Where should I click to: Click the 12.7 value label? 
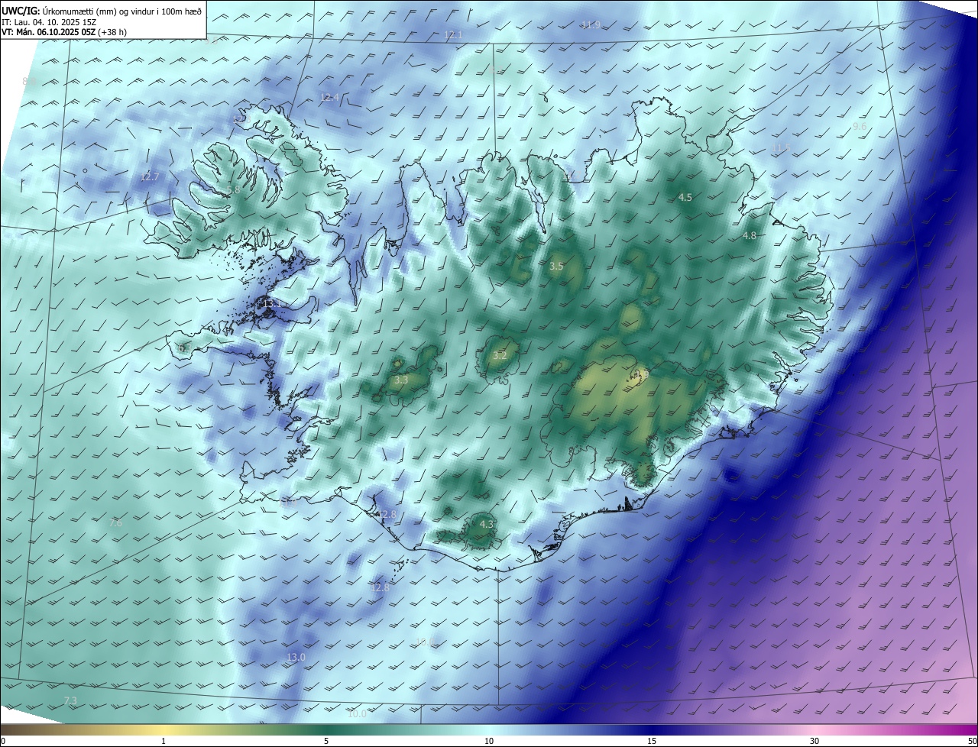click(x=150, y=176)
